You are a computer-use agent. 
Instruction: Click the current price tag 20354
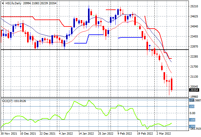click(194, 90)
